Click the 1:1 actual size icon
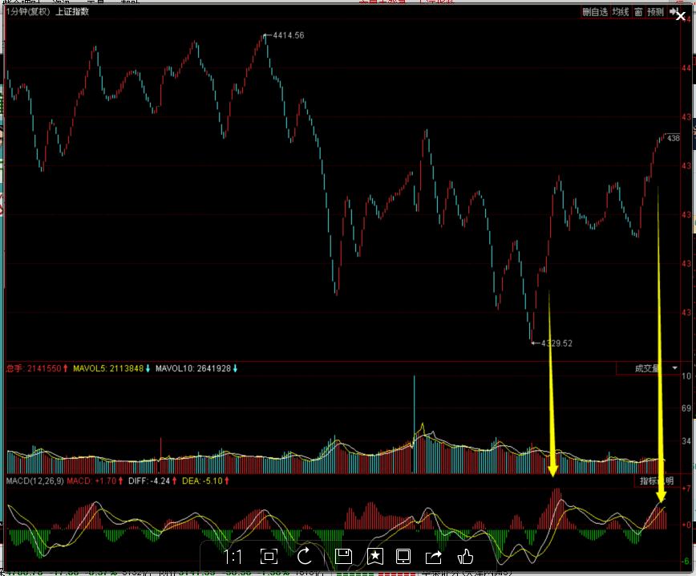The image size is (696, 576). click(x=233, y=557)
